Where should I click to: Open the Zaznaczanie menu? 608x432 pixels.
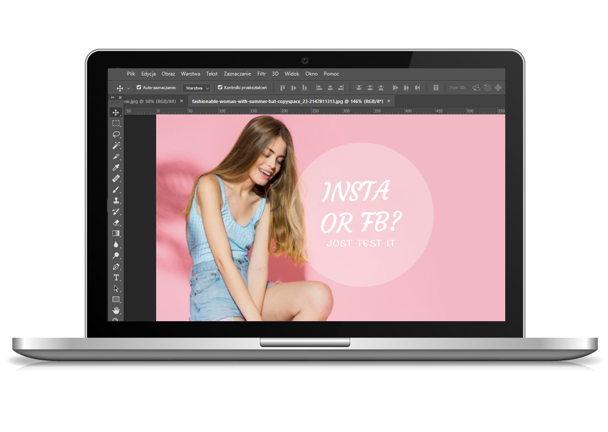tap(237, 74)
